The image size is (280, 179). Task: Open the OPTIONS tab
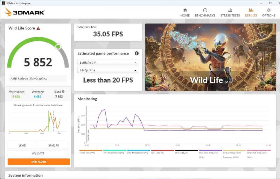pos(268,13)
